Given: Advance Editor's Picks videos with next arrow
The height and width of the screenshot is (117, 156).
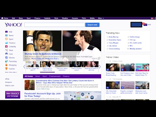Looking at the screenshot, I should pos(110,61).
